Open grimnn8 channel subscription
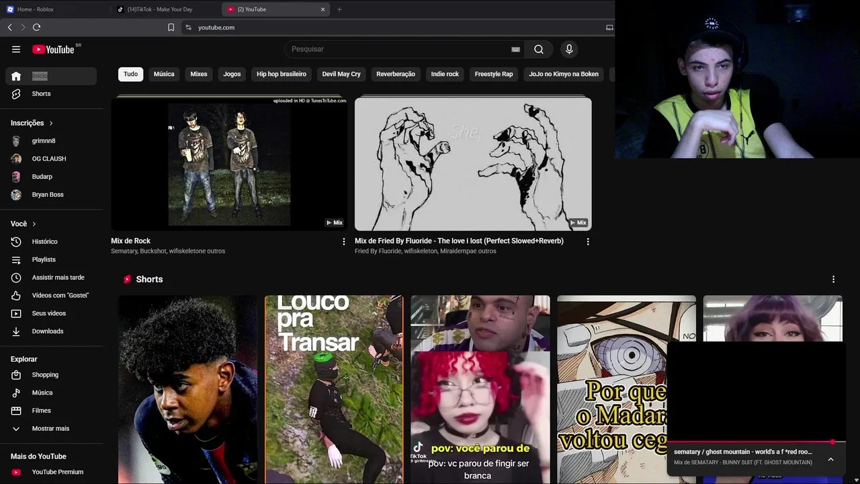 tap(51, 140)
